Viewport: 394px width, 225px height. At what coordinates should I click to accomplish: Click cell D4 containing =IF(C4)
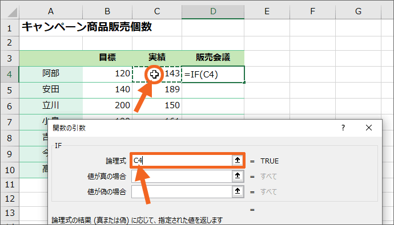click(213, 74)
